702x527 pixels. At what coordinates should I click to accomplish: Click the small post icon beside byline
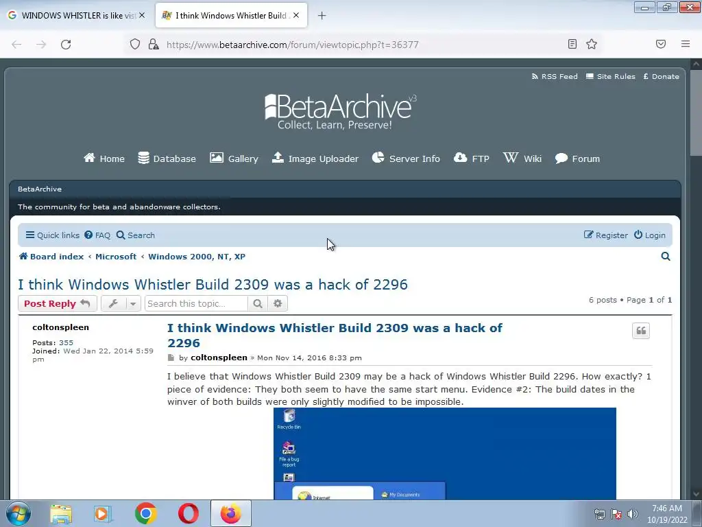171,358
